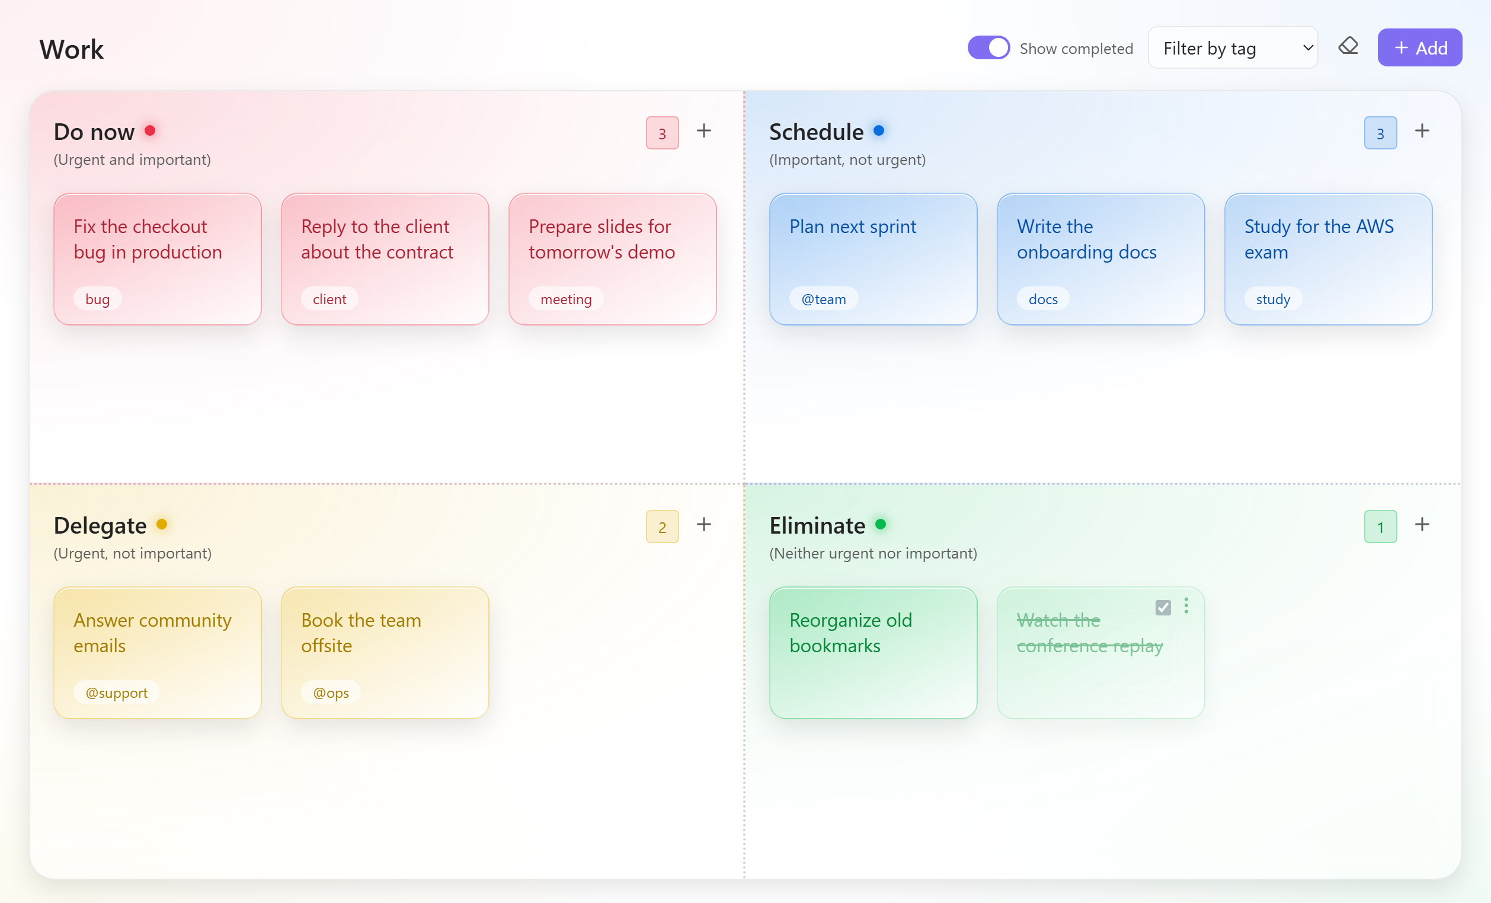Screen dimensions: 1491x903
Task: Click the eraser clear-filter icon
Action: (1348, 47)
